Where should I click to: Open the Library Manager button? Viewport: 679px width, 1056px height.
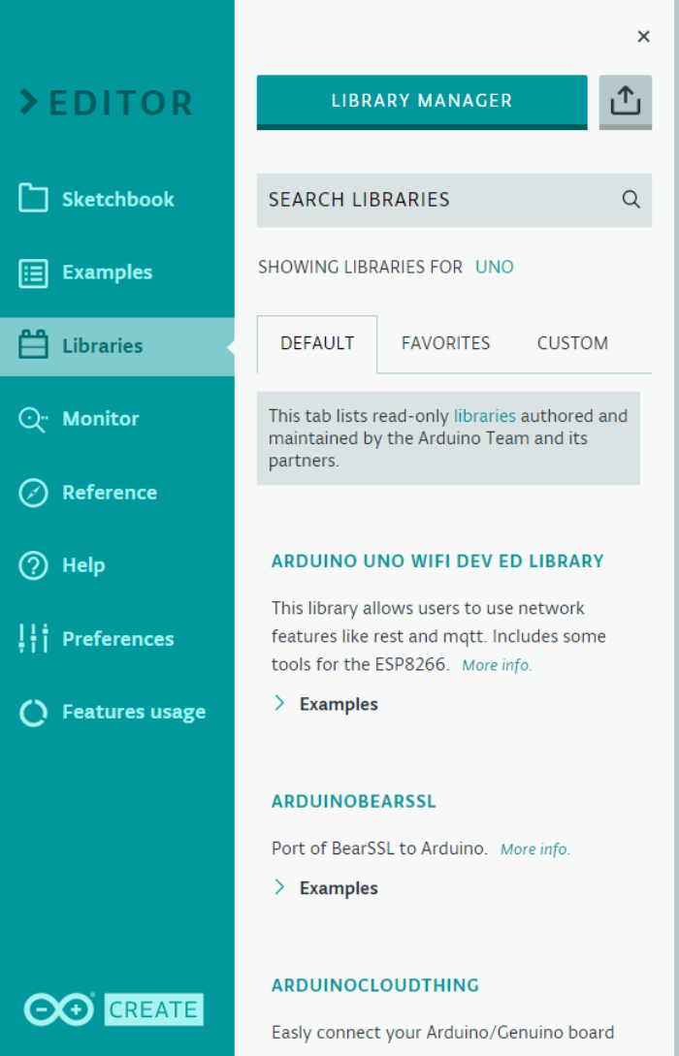(x=422, y=102)
